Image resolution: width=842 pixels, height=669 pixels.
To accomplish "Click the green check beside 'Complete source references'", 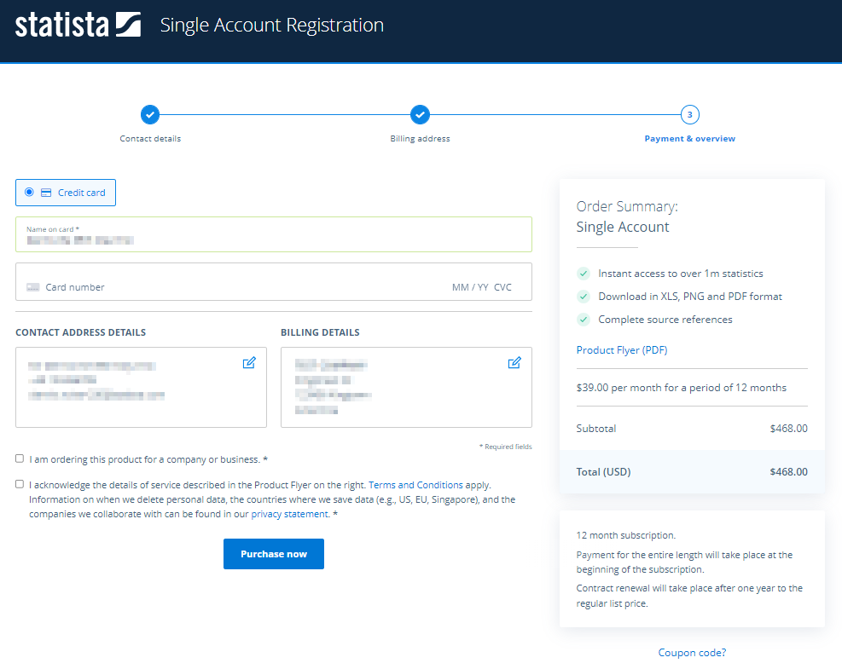I will tap(584, 320).
